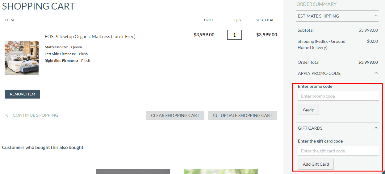Click the Shipping cost $0.00 value
The image size is (385, 174).
pyautogui.click(x=372, y=41)
